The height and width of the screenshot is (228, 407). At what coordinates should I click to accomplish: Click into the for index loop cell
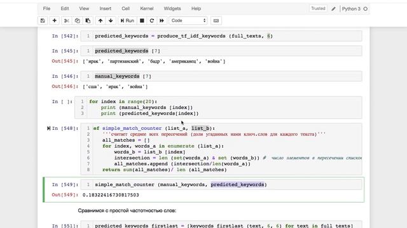pyautogui.click(x=218, y=108)
